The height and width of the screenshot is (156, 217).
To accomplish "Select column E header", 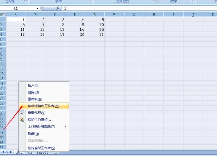I will 94,15.
